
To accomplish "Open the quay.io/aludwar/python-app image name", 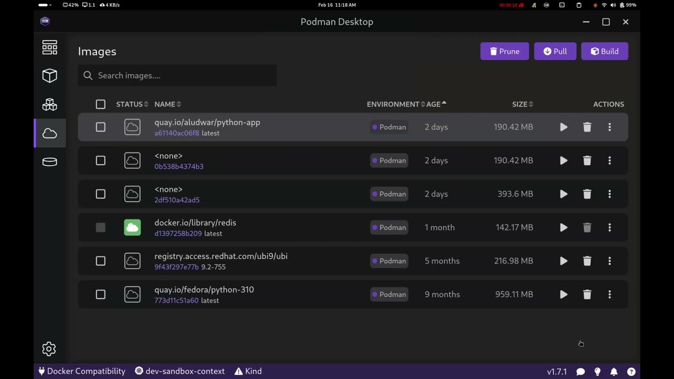I will (207, 122).
